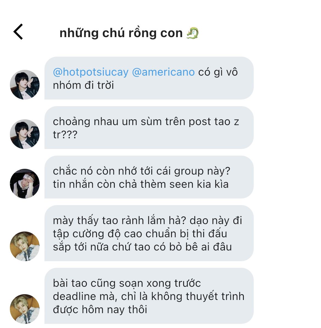The width and height of the screenshot is (321, 328).
Task: Select the message ending 'có gì vô nhóm đi trời'
Action: point(149,78)
